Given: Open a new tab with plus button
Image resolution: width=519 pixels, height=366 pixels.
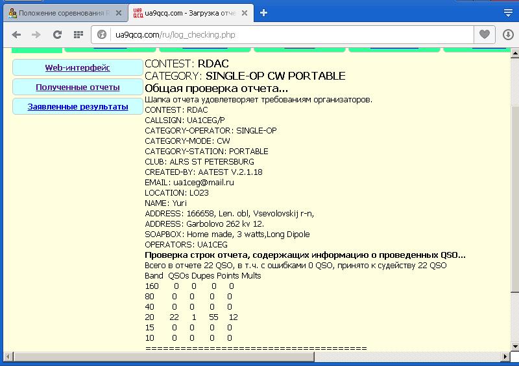Looking at the screenshot, I should coord(263,13).
